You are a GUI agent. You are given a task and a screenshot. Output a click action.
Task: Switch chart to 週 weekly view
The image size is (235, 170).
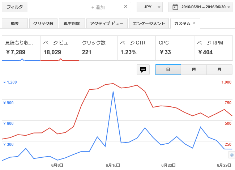pyautogui.click(x=193, y=70)
